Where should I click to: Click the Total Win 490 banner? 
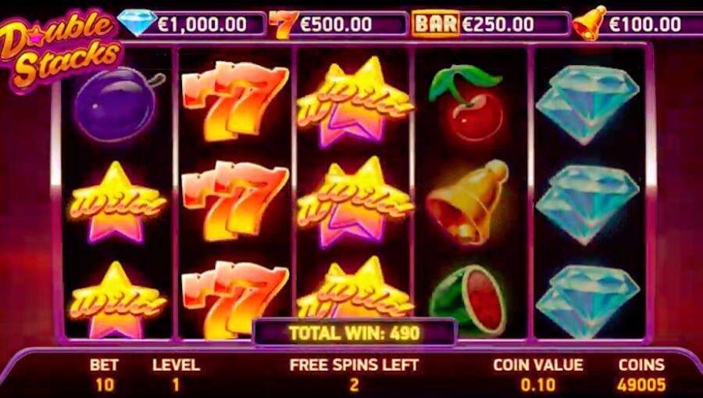(355, 333)
